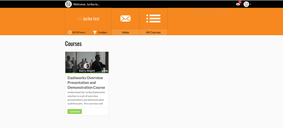Click Barry Angell's round instructor avatar
This screenshot has width=283, height=128.
[87, 66]
